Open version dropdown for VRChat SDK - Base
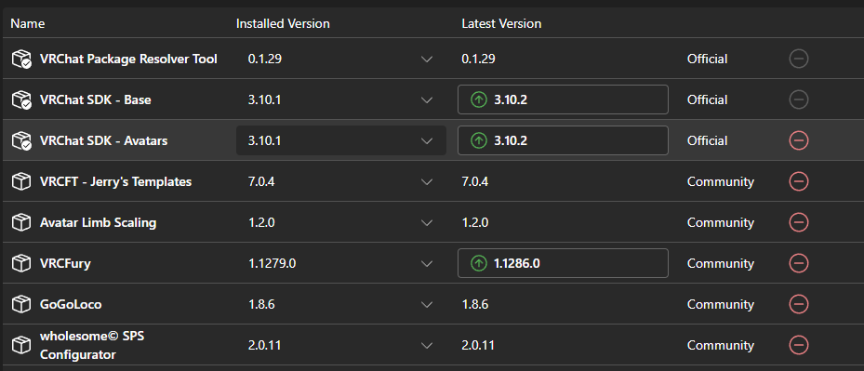This screenshot has height=371, width=864. pyautogui.click(x=427, y=99)
